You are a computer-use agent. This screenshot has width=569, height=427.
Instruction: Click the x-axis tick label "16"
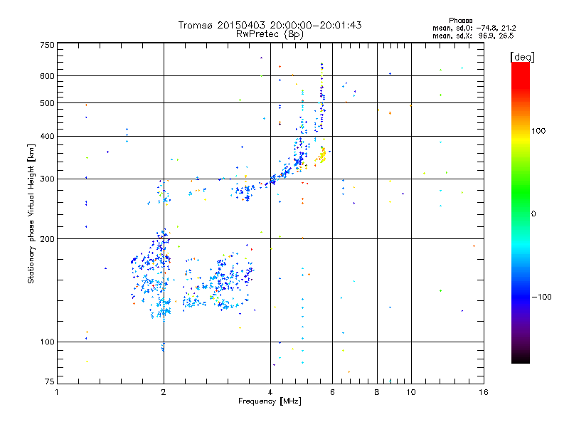pyautogui.click(x=484, y=392)
